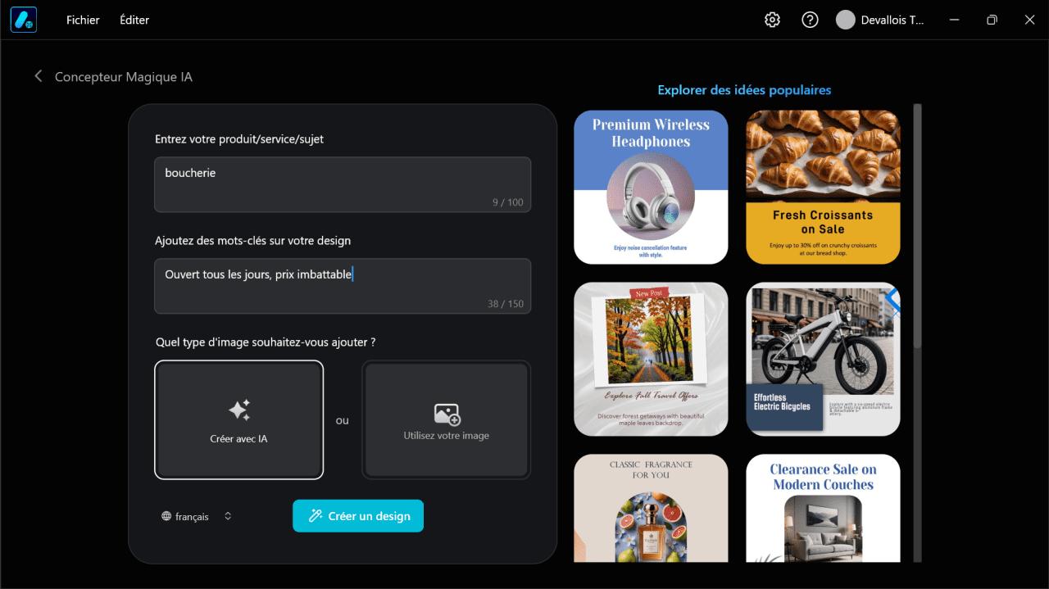
Task: Click the keywords field containing Ouvert tous les jours
Action: tap(342, 286)
